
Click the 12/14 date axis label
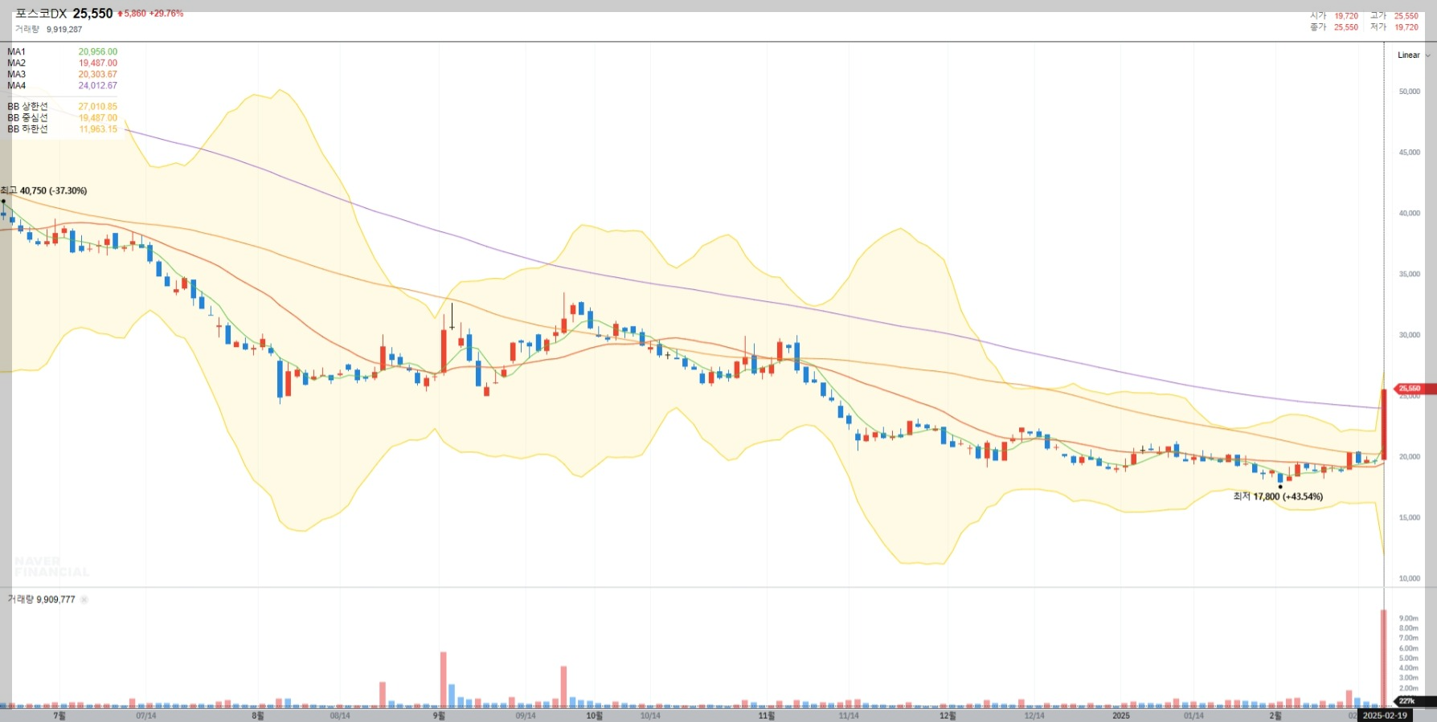[1034, 716]
